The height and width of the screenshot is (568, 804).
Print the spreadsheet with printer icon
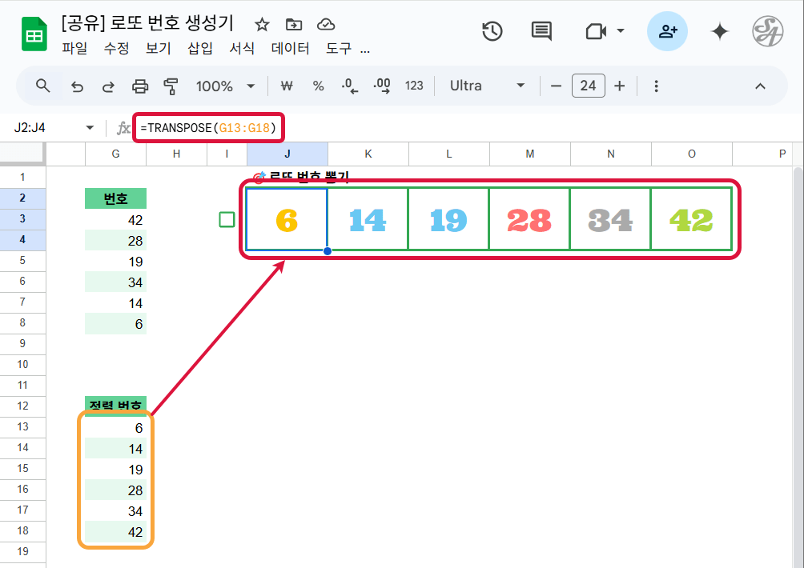(140, 86)
